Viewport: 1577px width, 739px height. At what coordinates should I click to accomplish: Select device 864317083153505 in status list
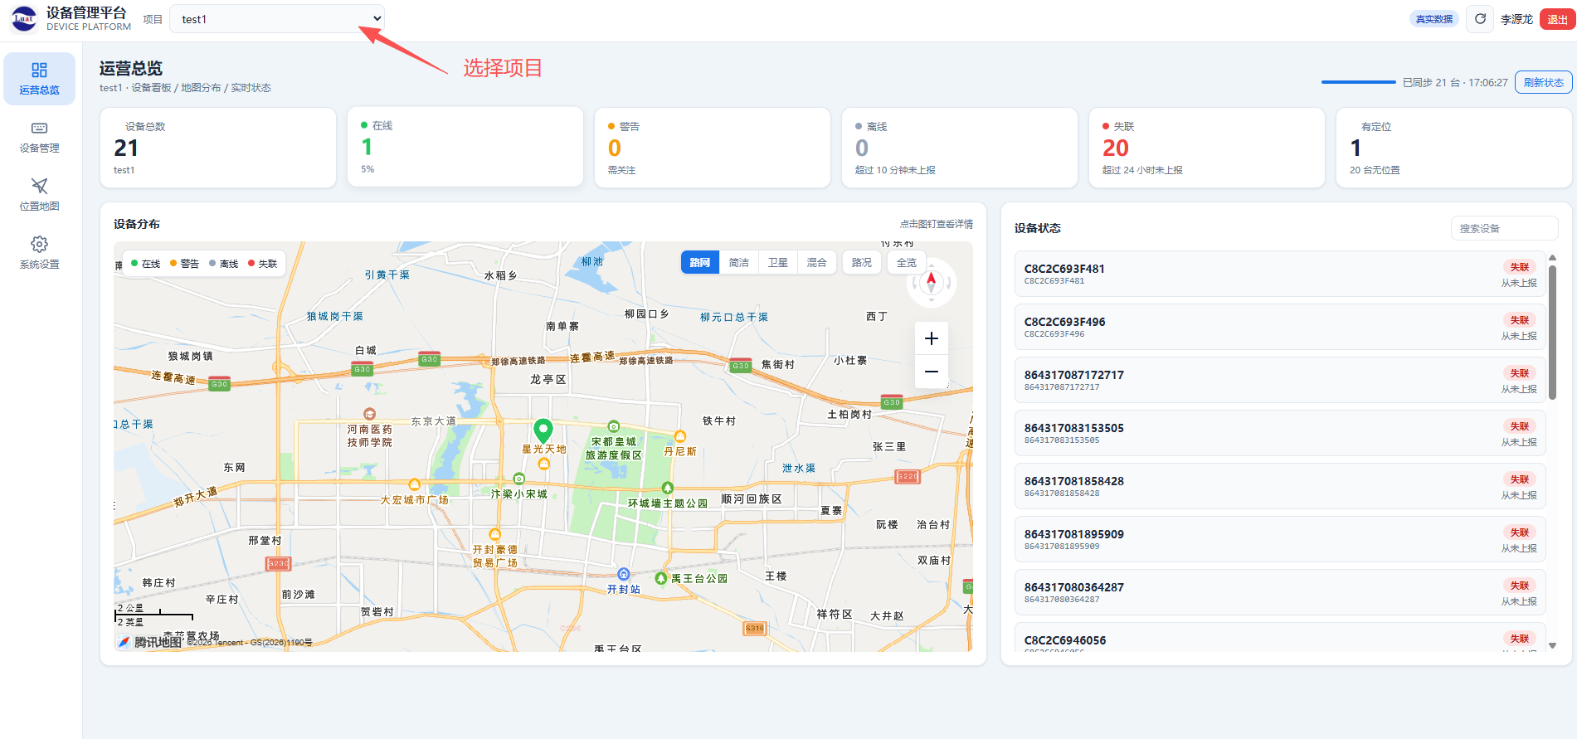1280,433
